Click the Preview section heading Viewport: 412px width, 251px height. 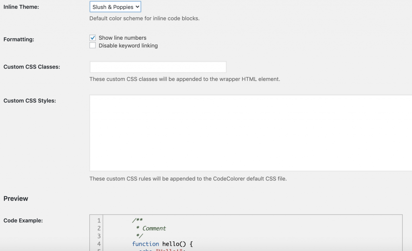(x=16, y=198)
